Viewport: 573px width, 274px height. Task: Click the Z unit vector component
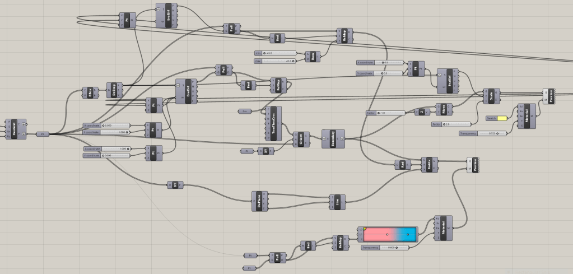(x=421, y=112)
